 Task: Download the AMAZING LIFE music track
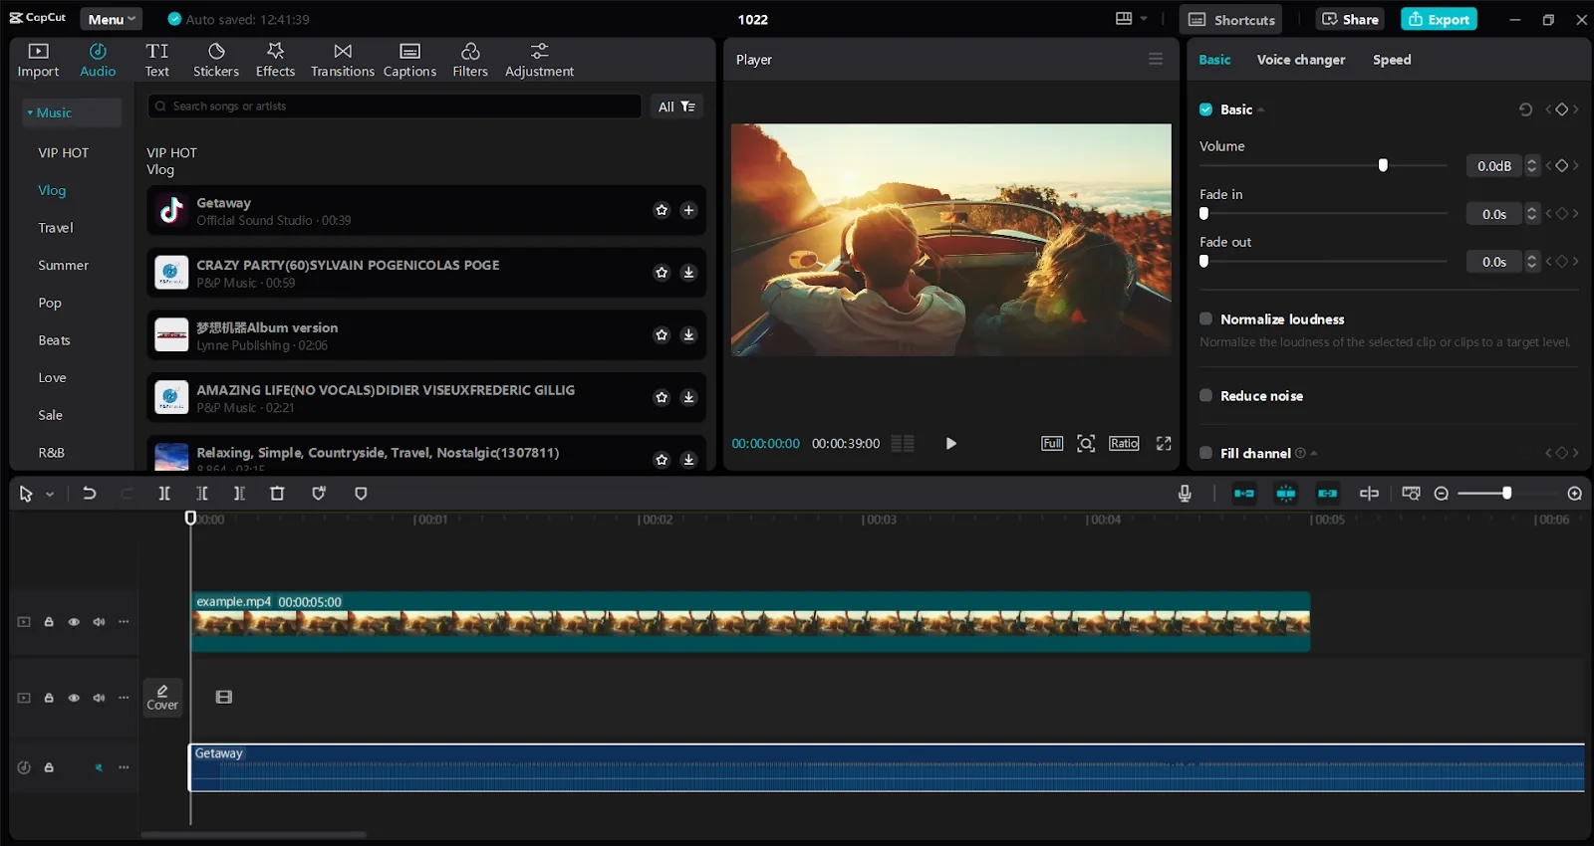[x=688, y=397]
